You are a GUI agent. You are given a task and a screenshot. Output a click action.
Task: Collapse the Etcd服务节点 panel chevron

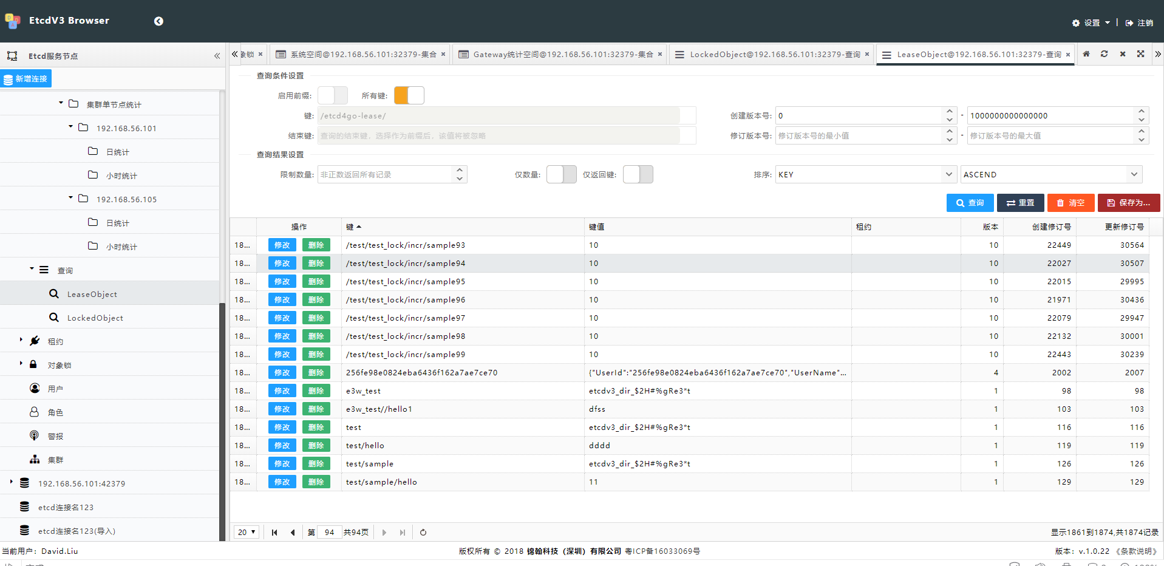coord(217,56)
